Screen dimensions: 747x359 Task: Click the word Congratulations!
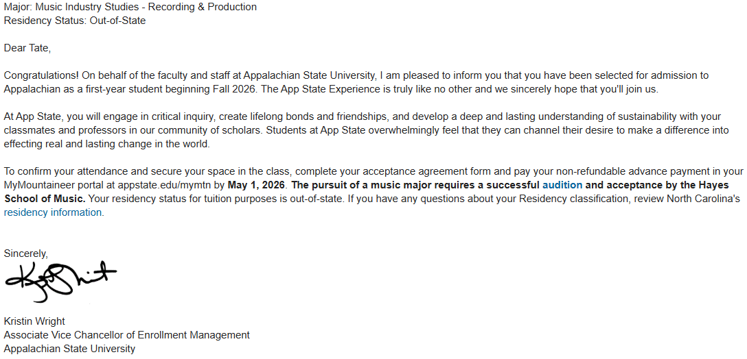[41, 75]
